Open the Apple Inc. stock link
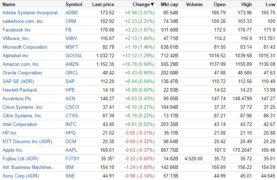The height and width of the screenshot is (180, 277). pos(13,150)
